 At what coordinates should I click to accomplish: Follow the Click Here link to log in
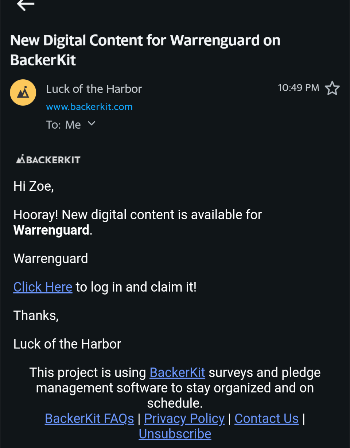(43, 287)
